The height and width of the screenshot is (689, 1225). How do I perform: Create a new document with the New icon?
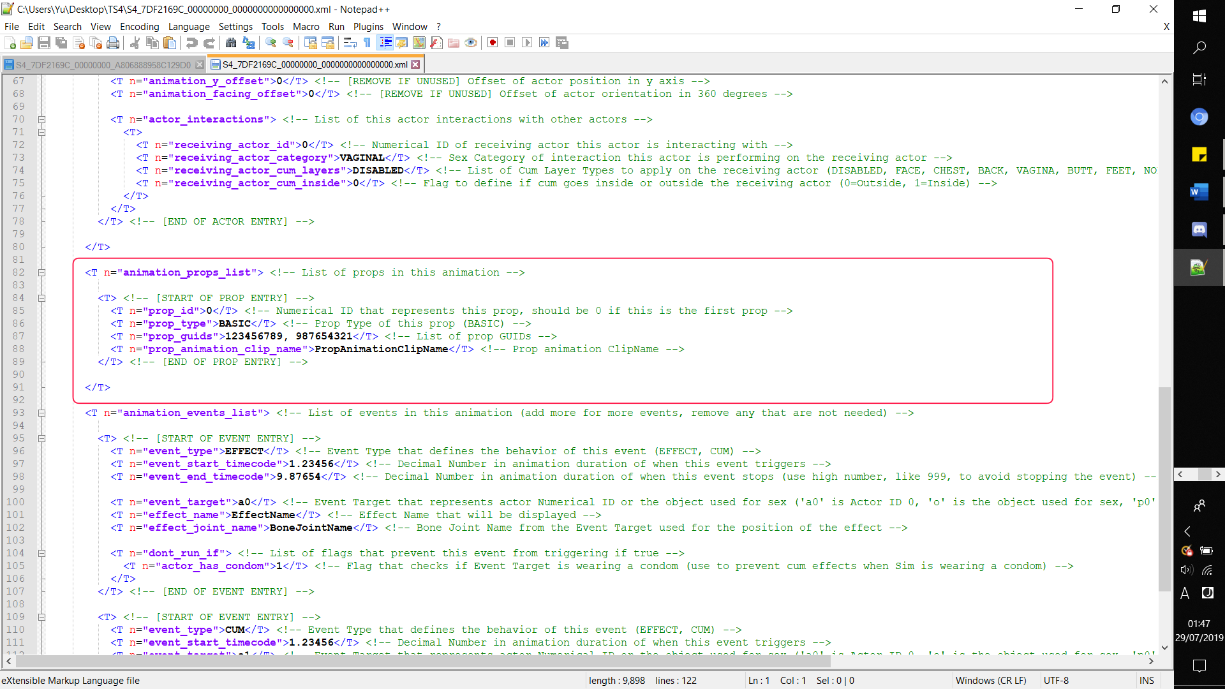[x=10, y=43]
